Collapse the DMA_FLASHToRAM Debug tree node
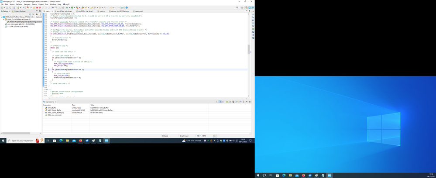This screenshot has height=178, width=436. [x=1, y=17]
